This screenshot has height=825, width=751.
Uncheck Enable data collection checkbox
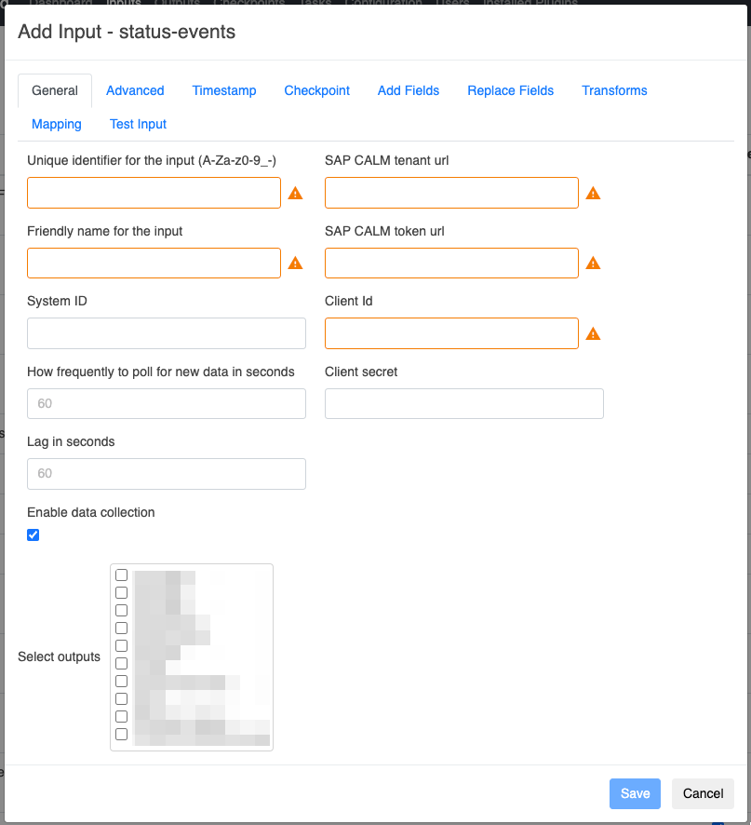click(x=34, y=534)
